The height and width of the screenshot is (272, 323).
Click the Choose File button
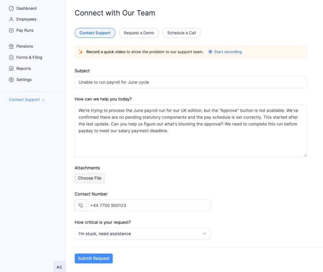point(90,178)
